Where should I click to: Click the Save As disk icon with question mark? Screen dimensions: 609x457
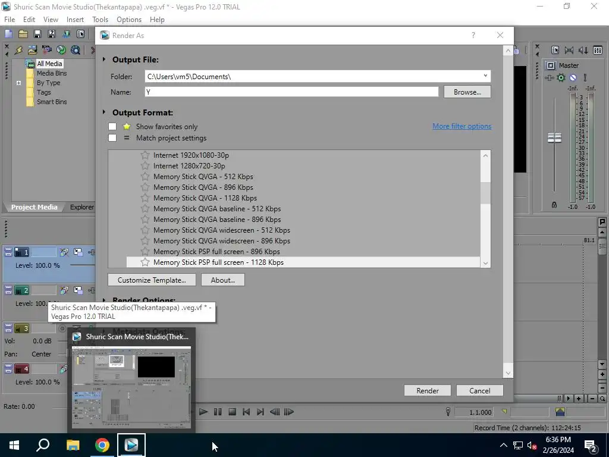(x=52, y=34)
